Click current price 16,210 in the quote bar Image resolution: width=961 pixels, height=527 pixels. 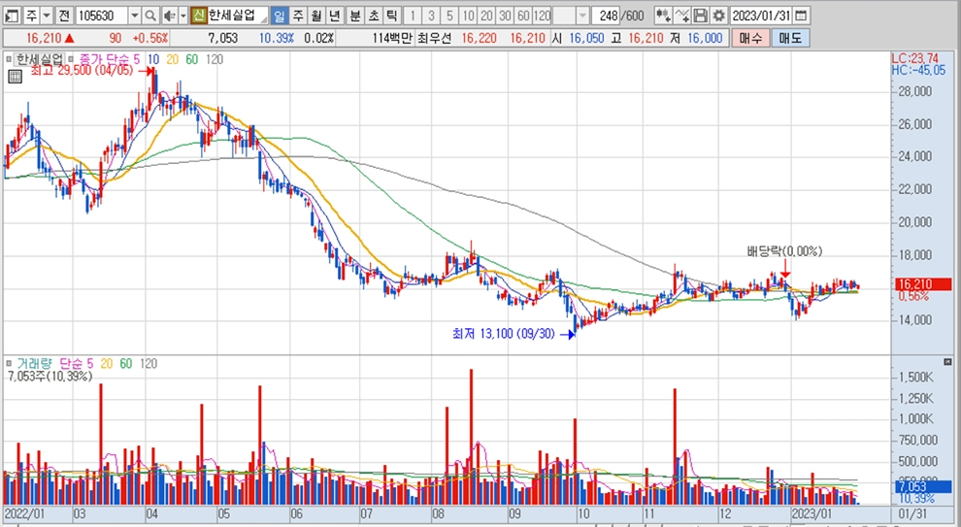click(44, 38)
